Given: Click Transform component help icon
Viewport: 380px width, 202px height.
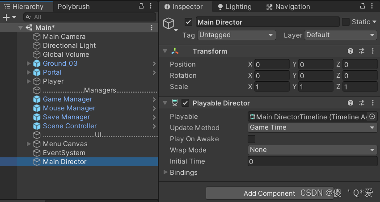Looking at the screenshot, I should [350, 51].
